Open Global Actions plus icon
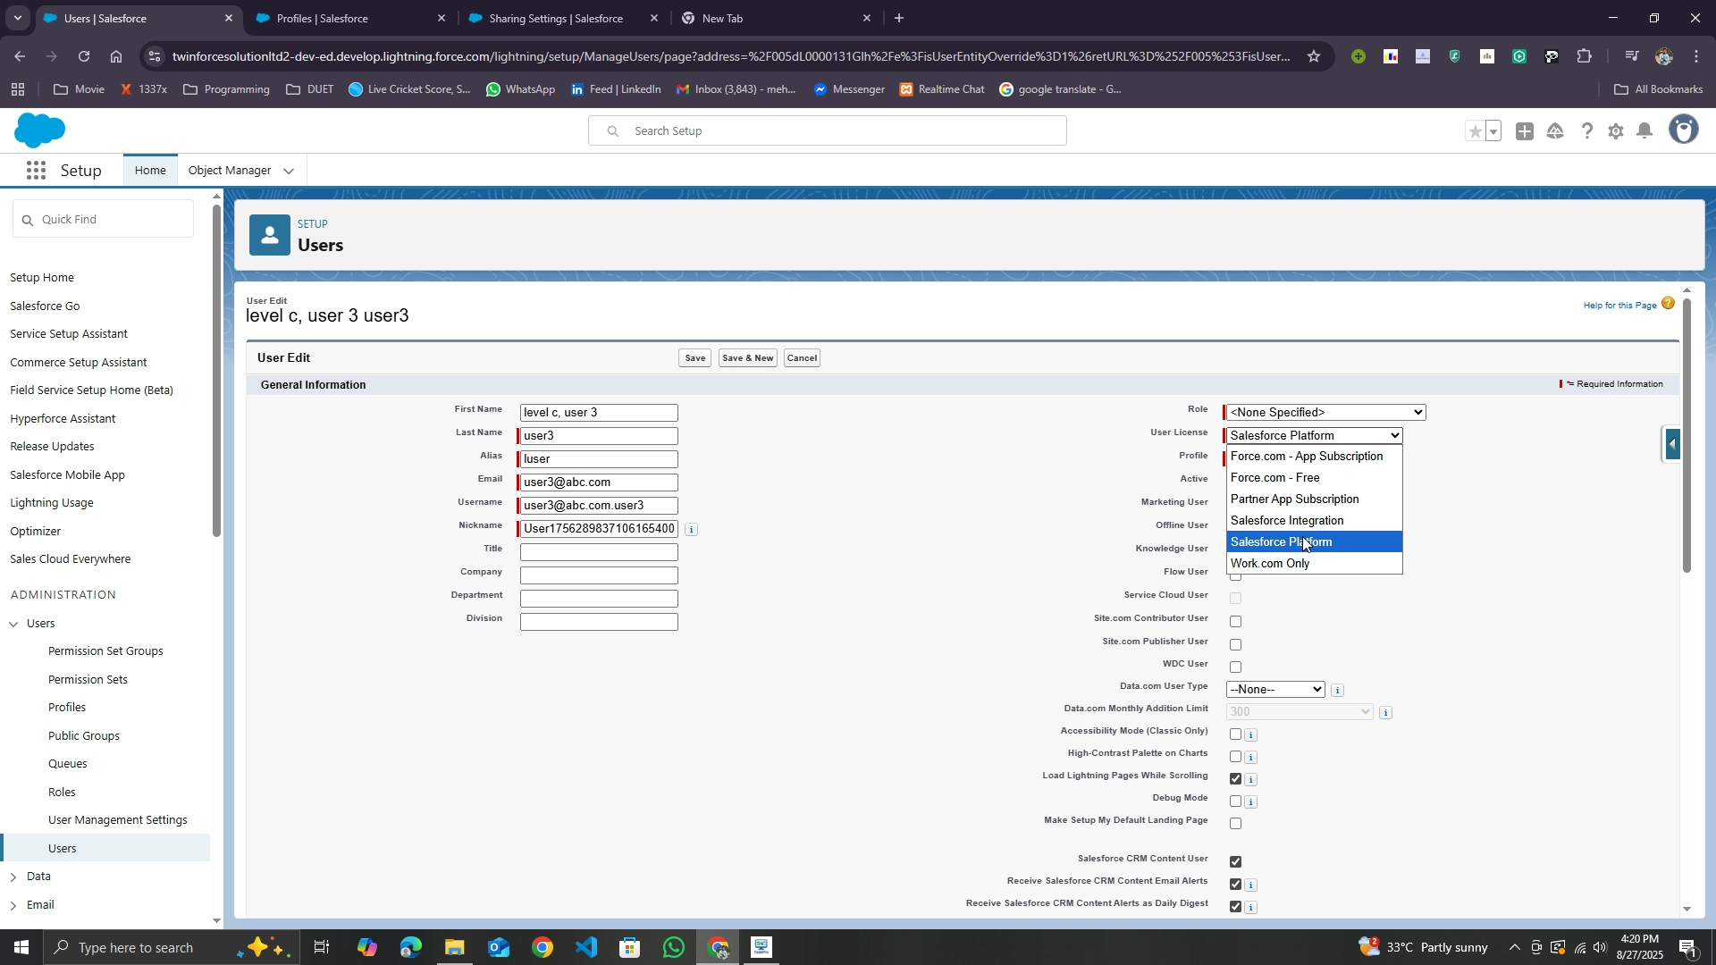Screen dimensions: 1716x965 click(x=1525, y=131)
